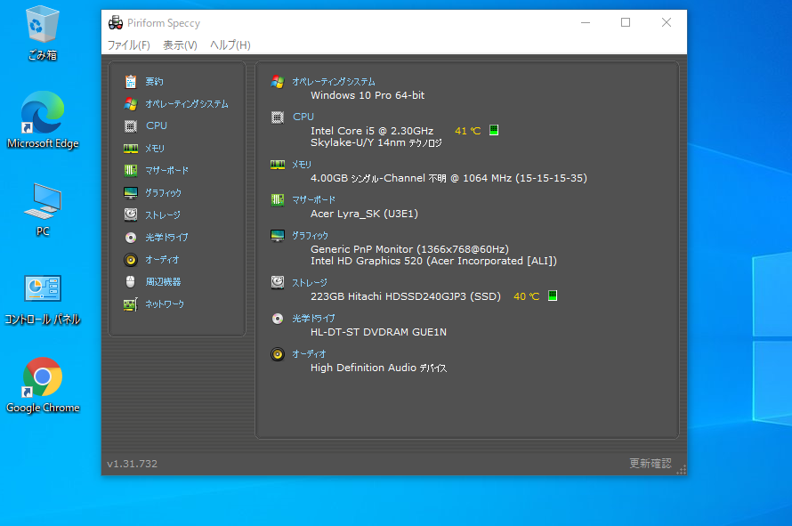Minimize the Piriform Speccy window

pos(586,22)
